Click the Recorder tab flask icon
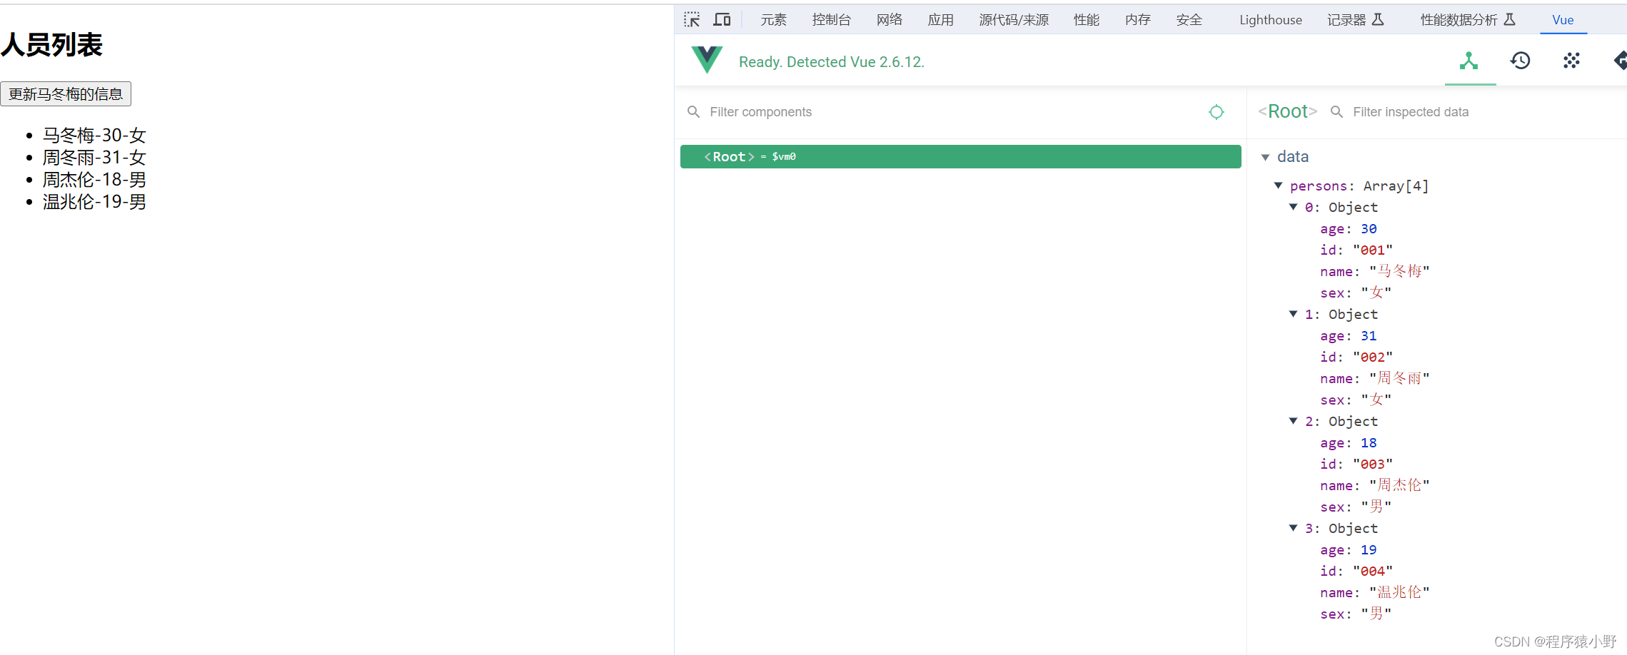1627x655 pixels. (x=1379, y=19)
